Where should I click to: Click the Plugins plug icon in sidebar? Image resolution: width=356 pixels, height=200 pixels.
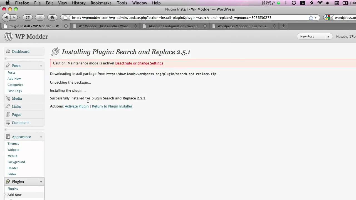[x=8, y=182]
